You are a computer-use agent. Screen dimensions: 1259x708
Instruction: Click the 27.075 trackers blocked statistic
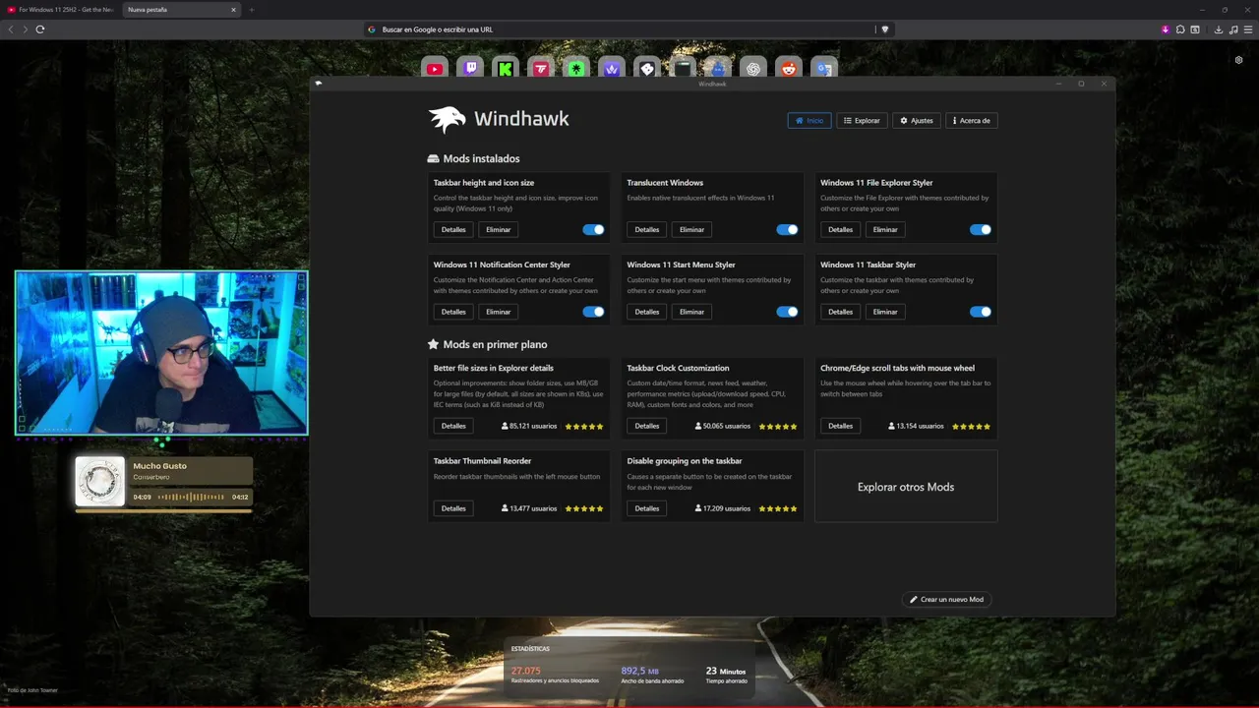[526, 671]
